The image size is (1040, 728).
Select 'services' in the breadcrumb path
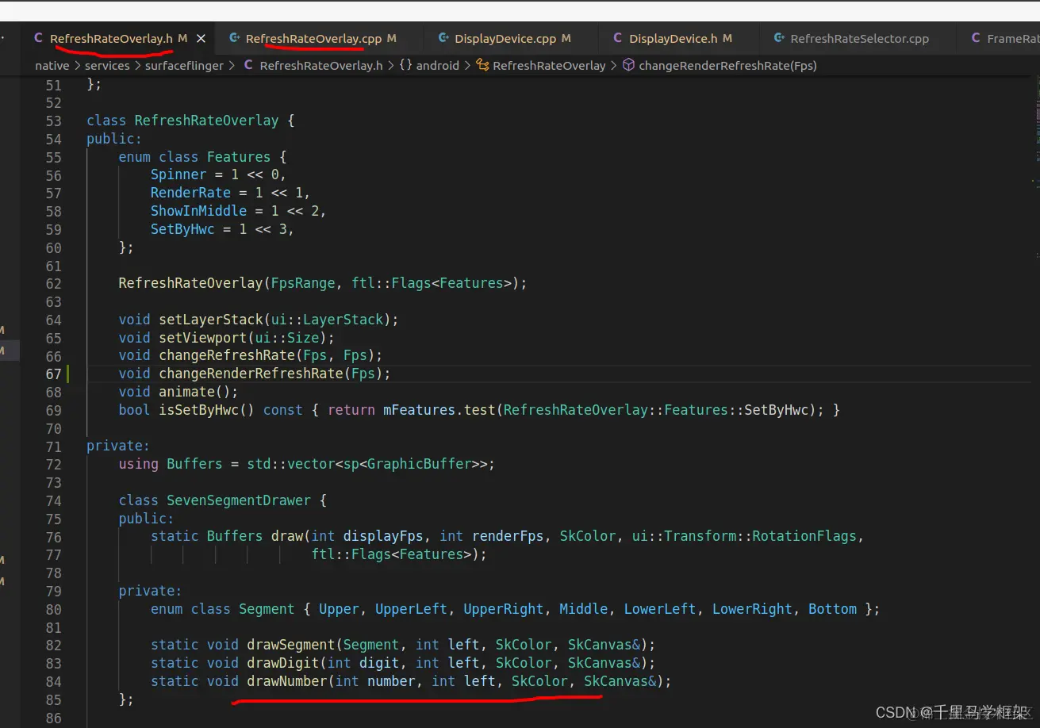(x=107, y=66)
